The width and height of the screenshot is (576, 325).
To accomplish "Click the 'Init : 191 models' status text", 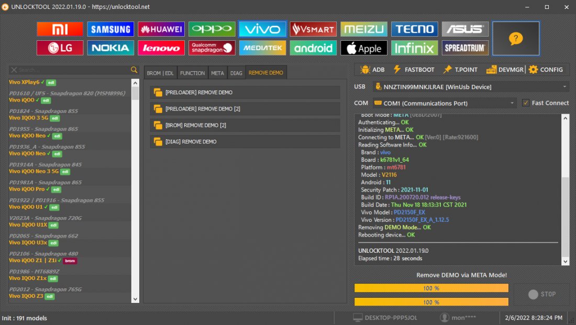I will tap(24, 318).
